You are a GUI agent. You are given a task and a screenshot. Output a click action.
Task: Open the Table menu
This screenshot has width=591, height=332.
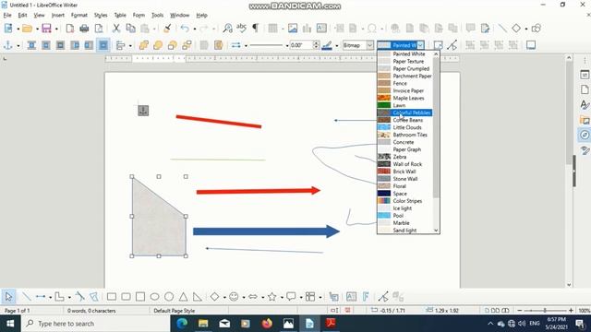120,15
